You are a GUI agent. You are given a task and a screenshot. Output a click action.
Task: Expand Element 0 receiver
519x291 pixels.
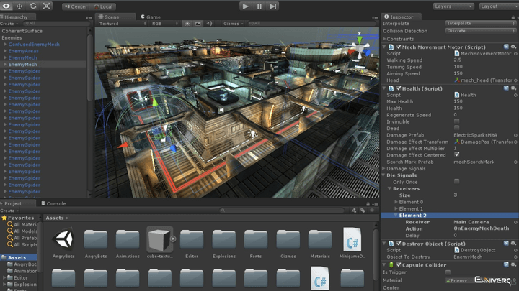pyautogui.click(x=396, y=202)
